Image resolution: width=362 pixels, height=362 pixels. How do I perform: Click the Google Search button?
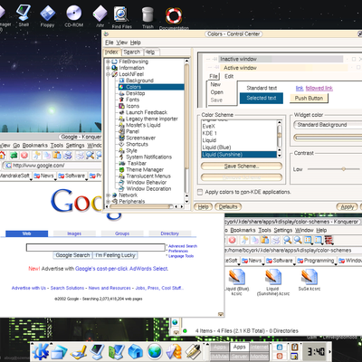(x=72, y=255)
